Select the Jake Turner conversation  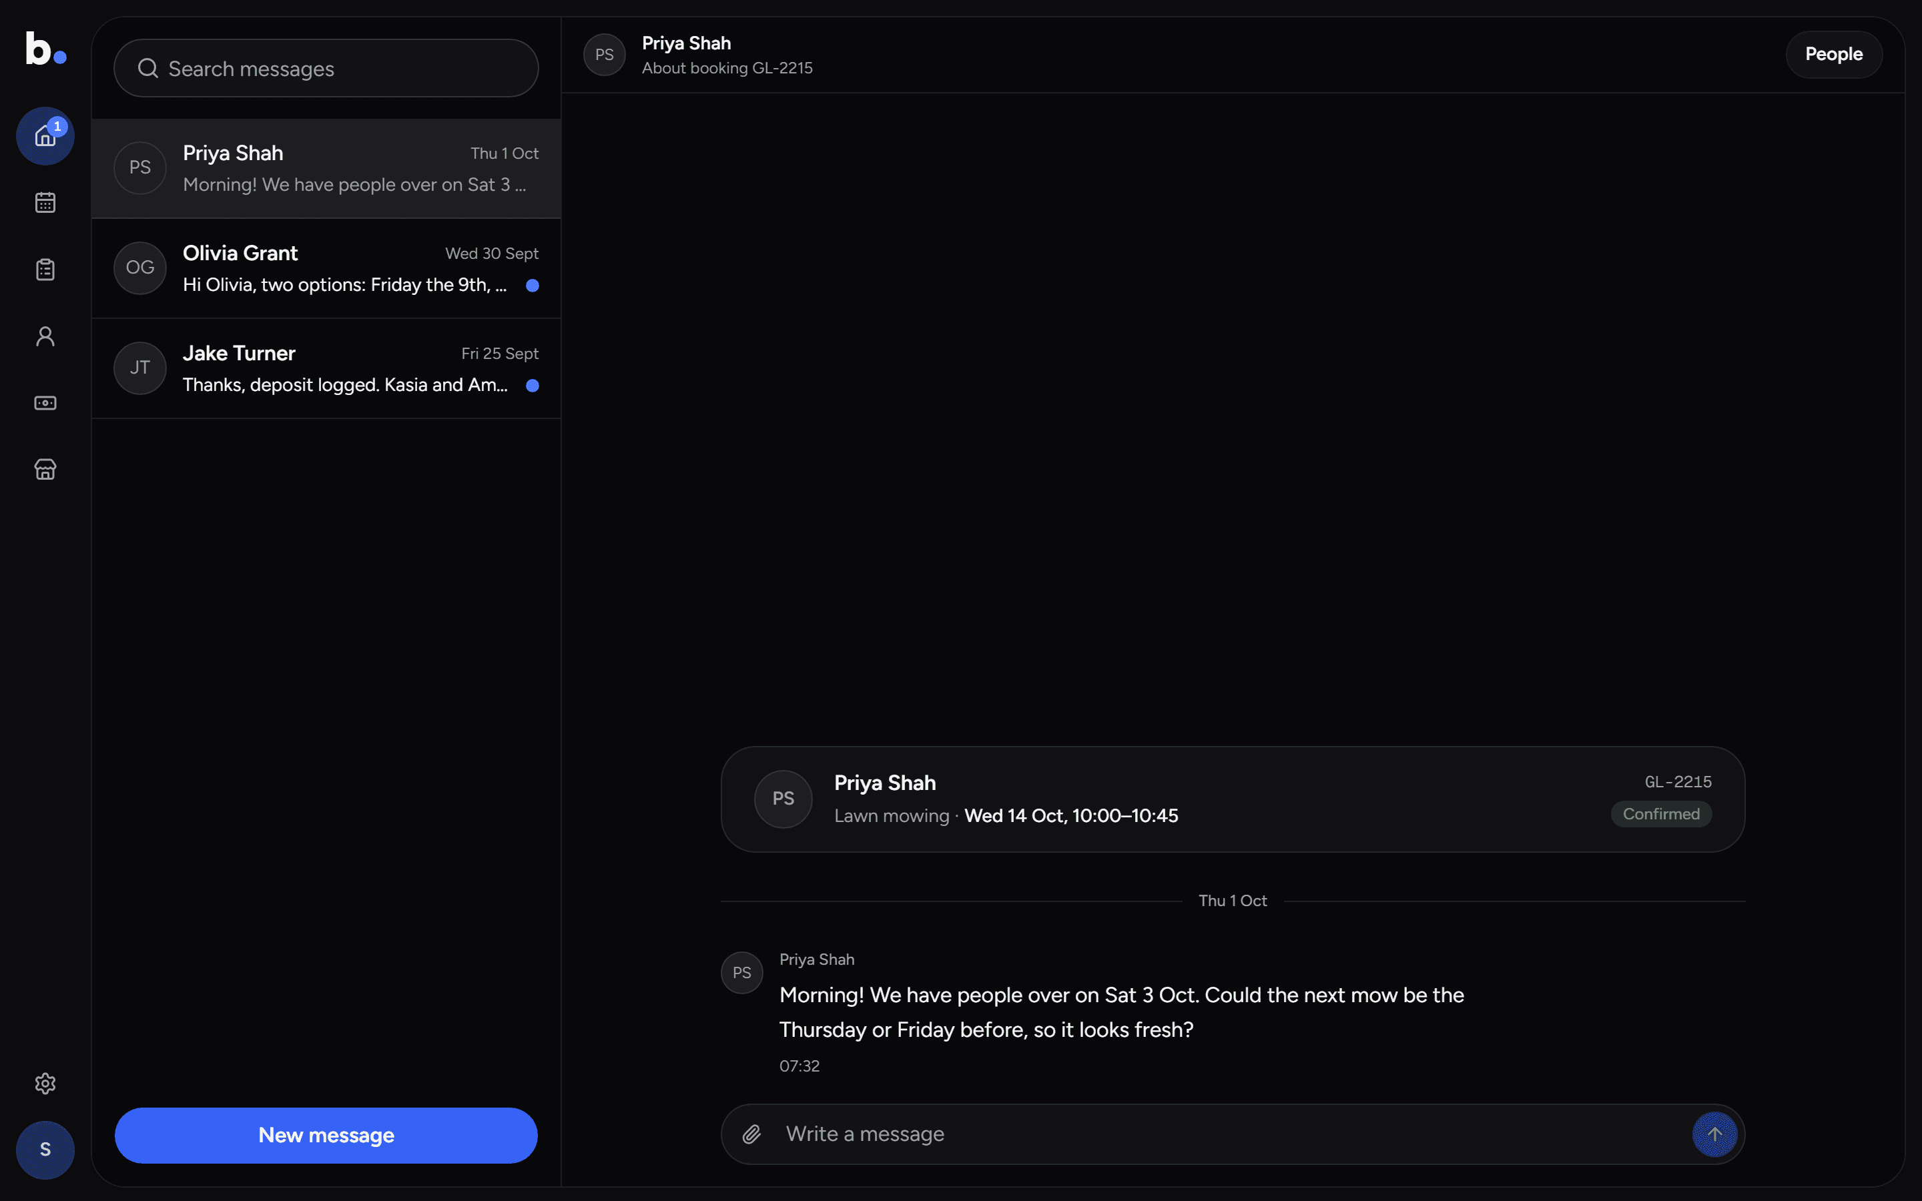tap(326, 368)
